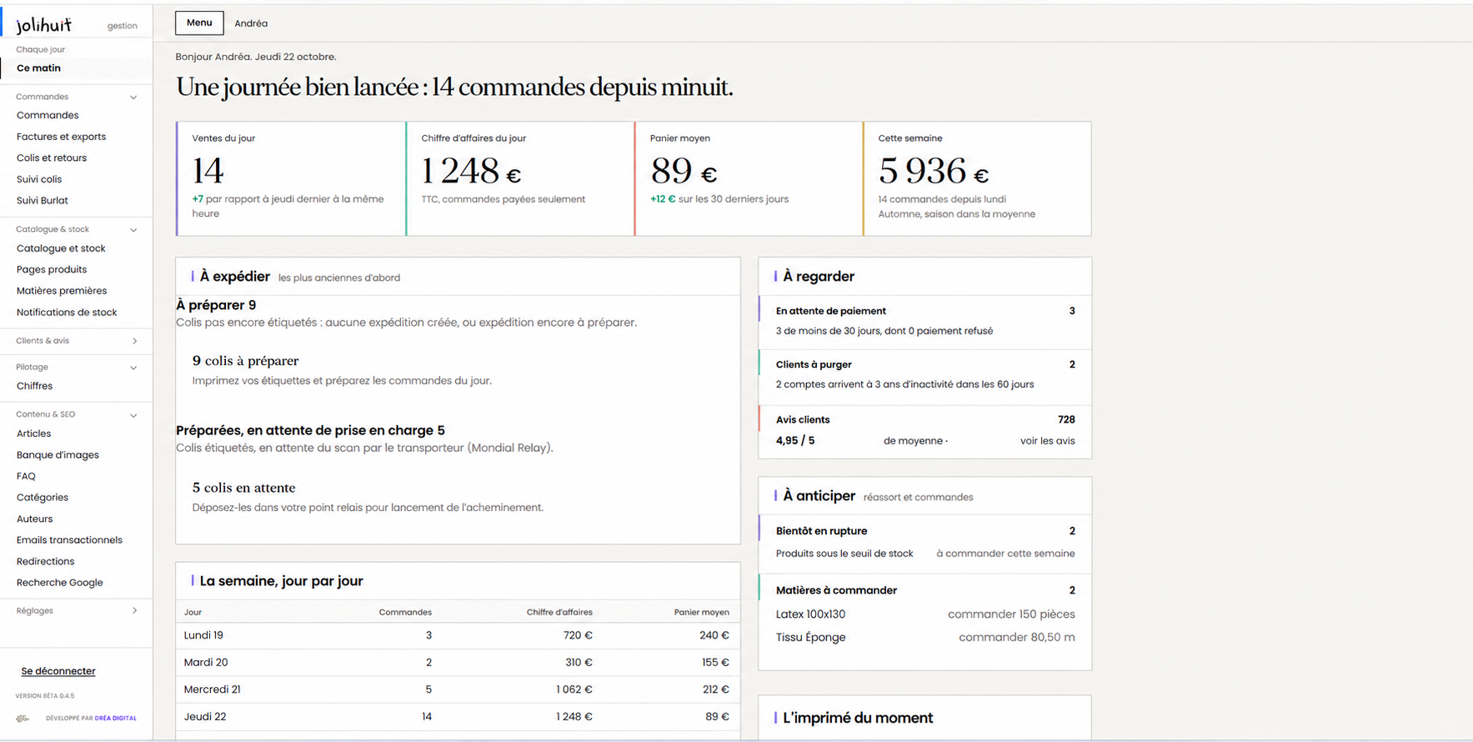
Task: Click Mercredi 21 in the weekly table
Action: pos(212,689)
